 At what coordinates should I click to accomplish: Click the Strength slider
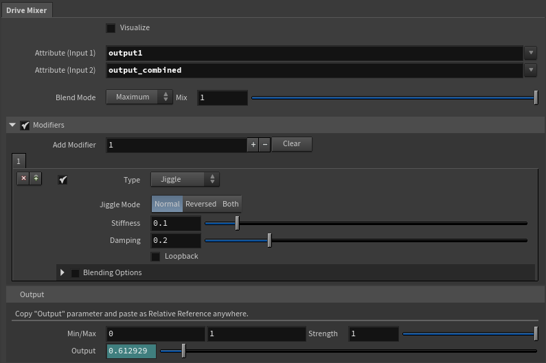[x=469, y=333]
